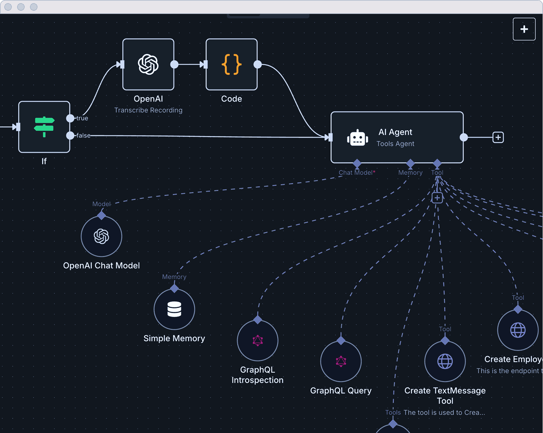Screen dimensions: 543x433
Task: Select the Create Employee globe node
Action: (x=518, y=330)
